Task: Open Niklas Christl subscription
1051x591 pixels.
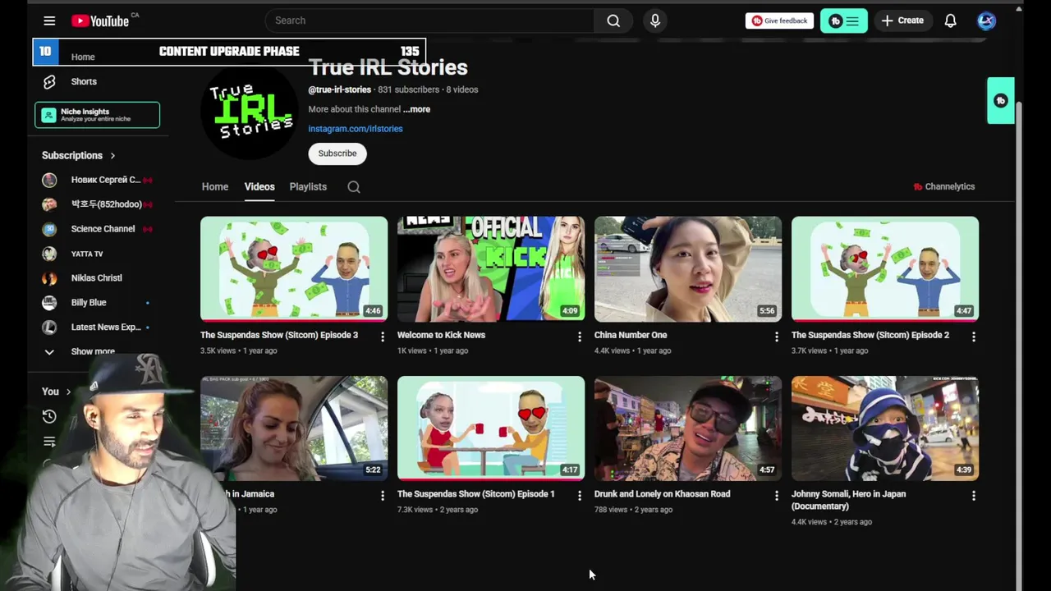Action: click(x=97, y=278)
